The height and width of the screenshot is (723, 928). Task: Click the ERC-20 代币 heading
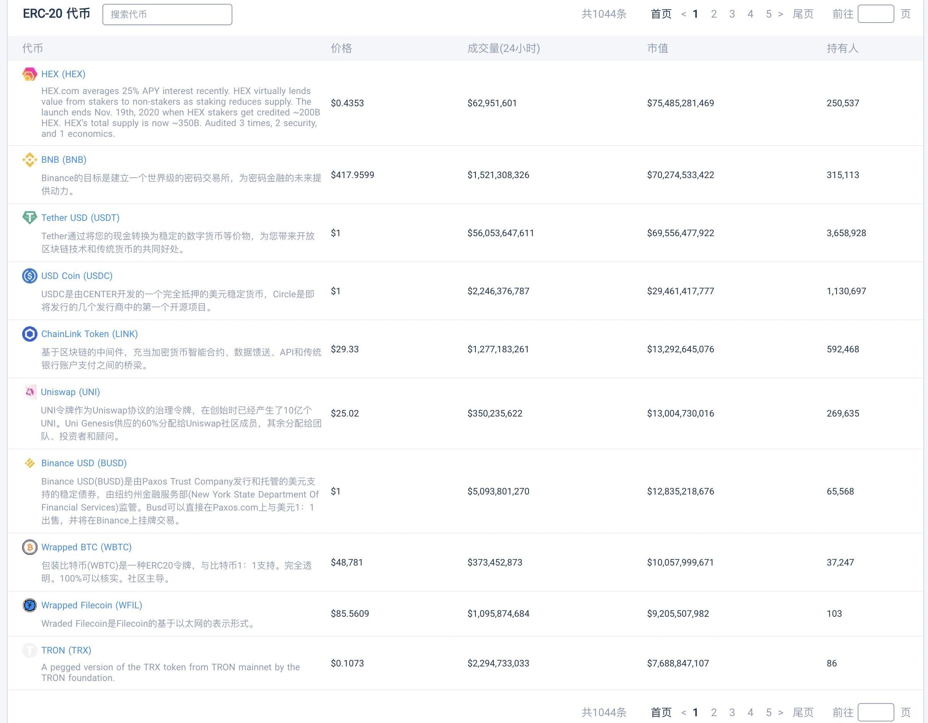57,14
